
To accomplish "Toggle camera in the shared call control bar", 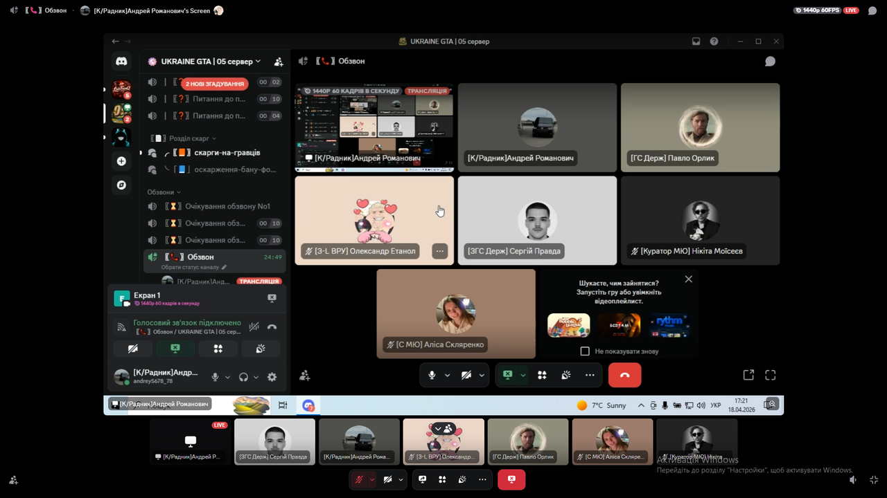I will click(466, 375).
